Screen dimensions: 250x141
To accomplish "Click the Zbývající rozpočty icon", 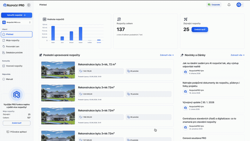I will tap(185, 19).
